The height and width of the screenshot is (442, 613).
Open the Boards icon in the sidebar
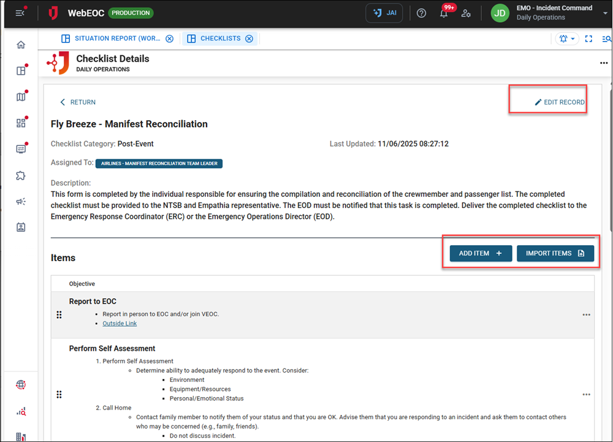[x=20, y=70]
